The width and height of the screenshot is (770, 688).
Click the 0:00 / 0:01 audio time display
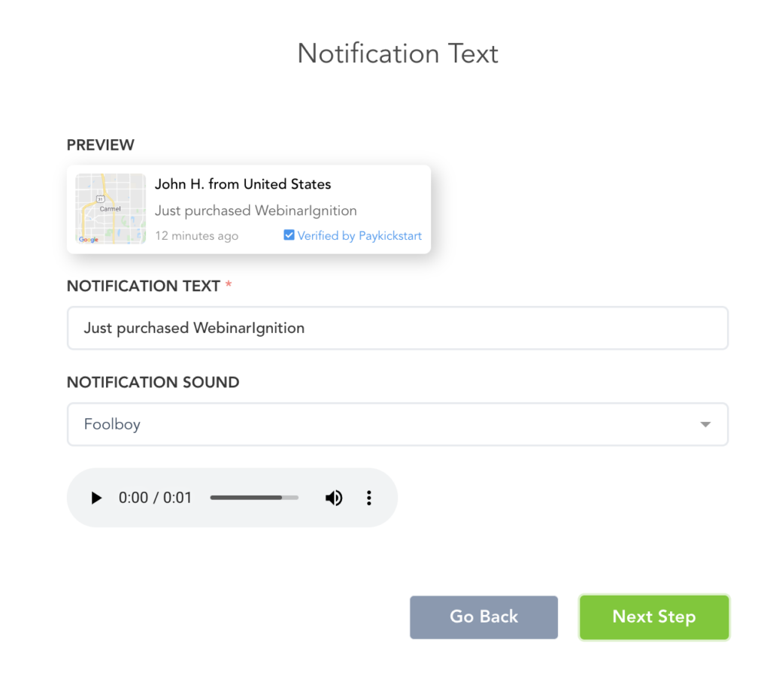156,498
